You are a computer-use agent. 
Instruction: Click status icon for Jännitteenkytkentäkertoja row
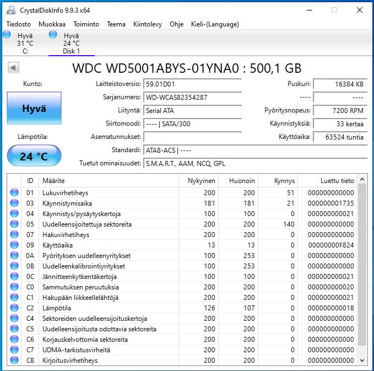(14, 277)
